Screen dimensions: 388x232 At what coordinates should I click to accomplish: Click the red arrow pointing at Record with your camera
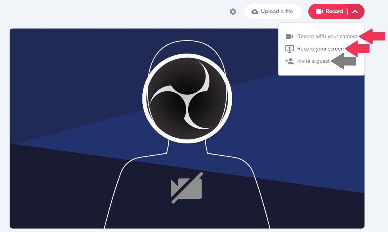[x=373, y=36]
